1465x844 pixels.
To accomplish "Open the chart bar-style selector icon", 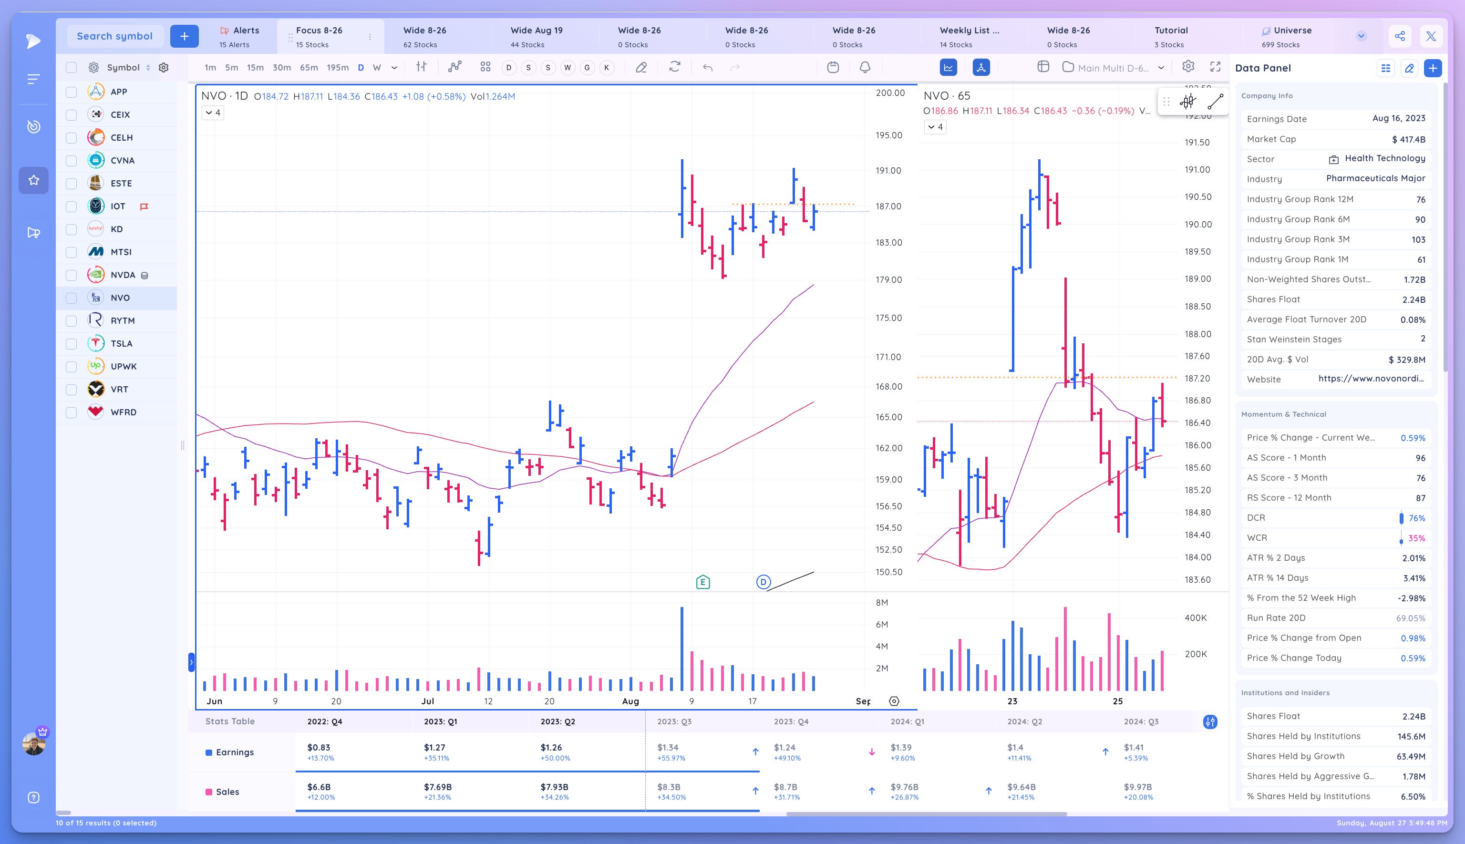I will 422,67.
